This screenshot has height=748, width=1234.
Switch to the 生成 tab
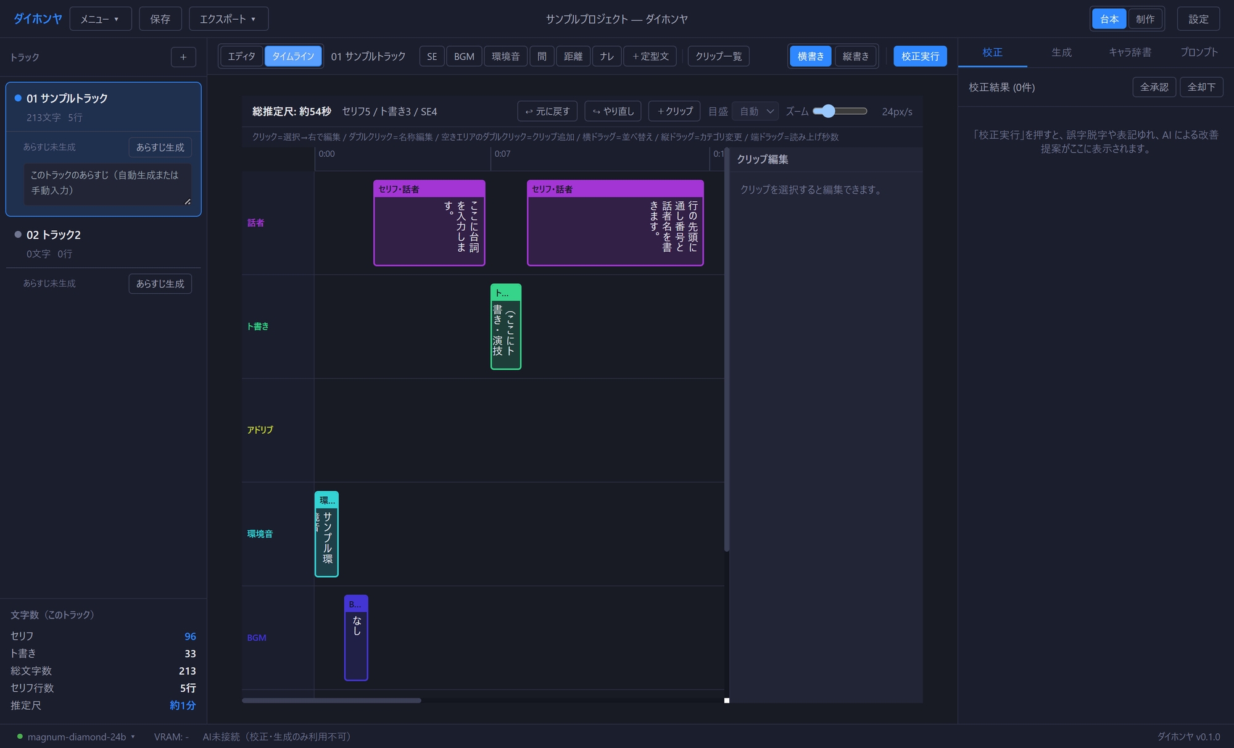click(1061, 52)
